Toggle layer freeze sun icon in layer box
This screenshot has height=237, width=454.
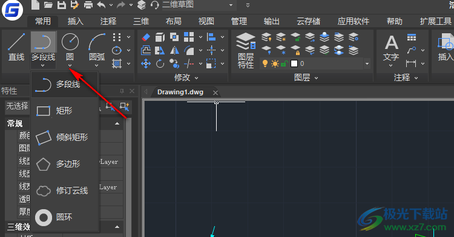[275, 63]
